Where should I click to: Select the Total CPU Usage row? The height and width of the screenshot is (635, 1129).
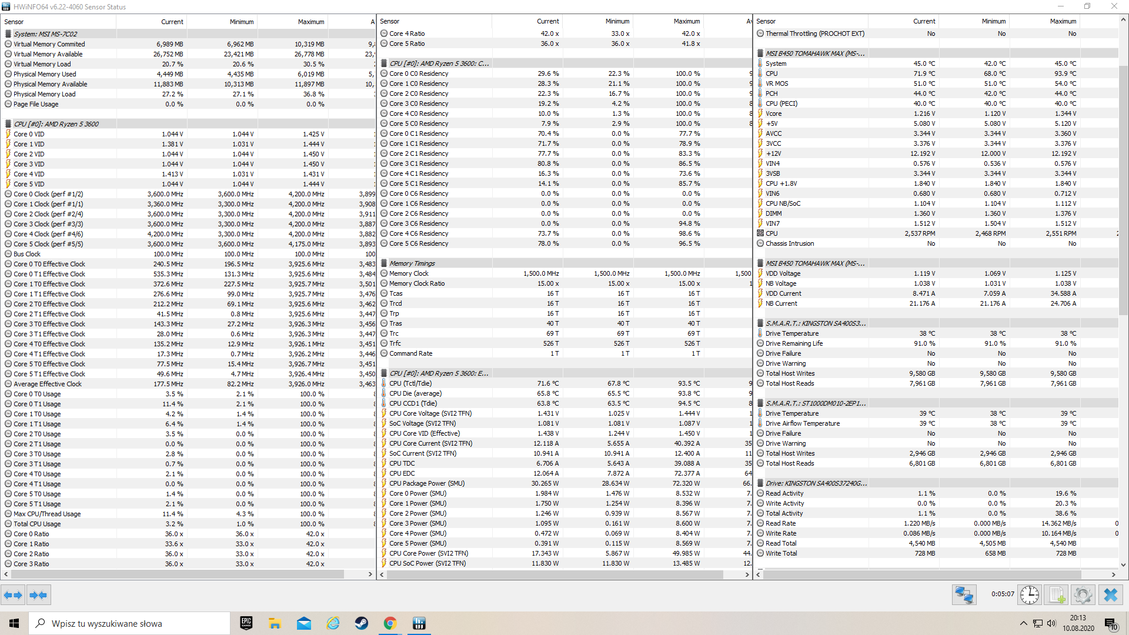click(x=188, y=524)
